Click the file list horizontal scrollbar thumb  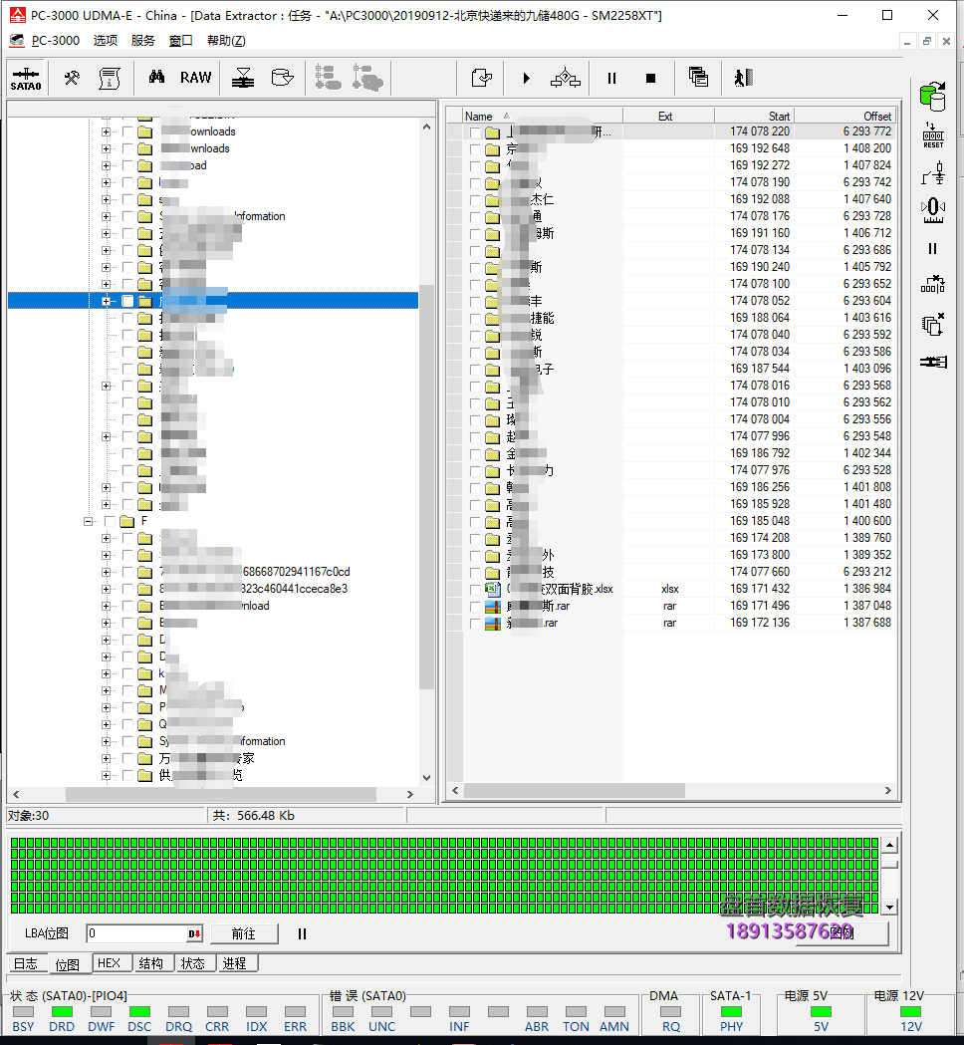point(575,790)
